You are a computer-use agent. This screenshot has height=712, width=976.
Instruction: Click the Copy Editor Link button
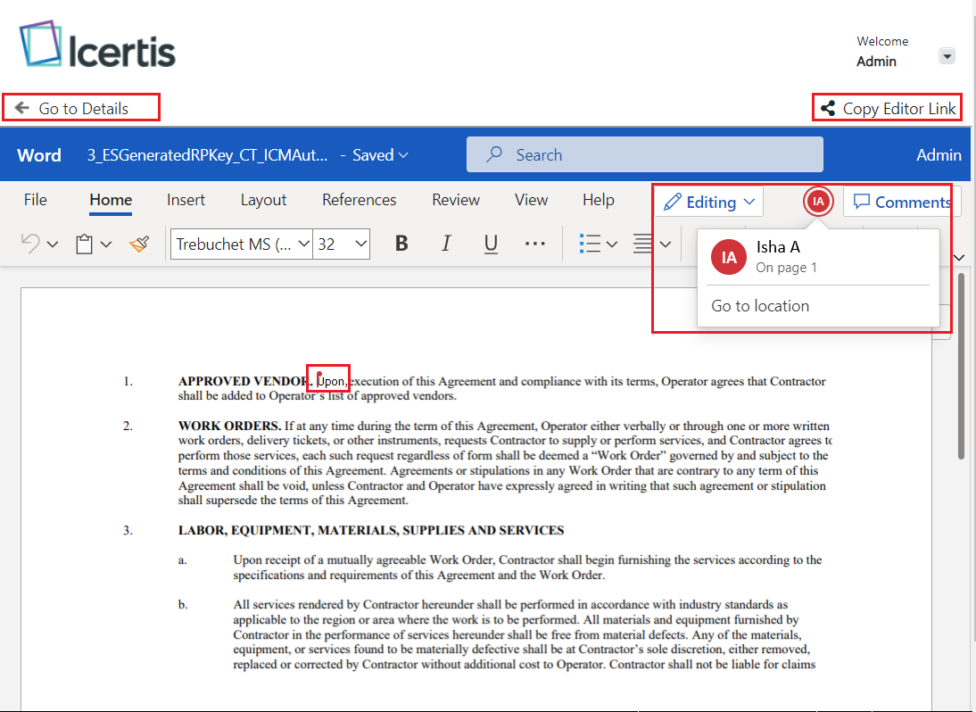coord(888,108)
